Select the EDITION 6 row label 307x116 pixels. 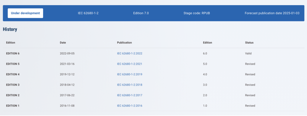[13, 53]
